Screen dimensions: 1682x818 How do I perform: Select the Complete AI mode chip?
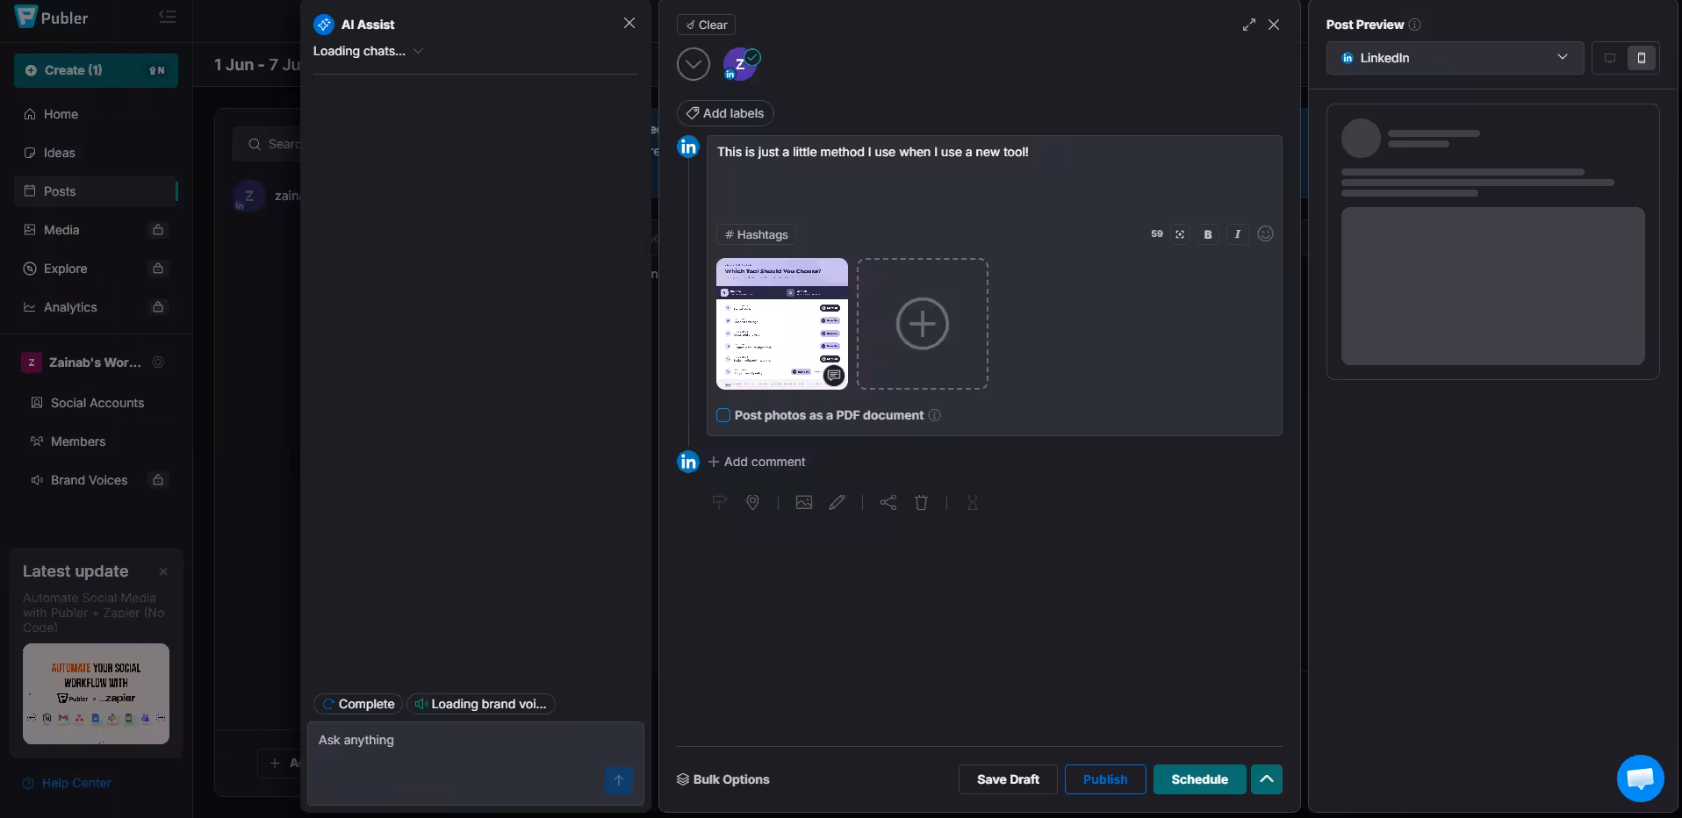(x=358, y=704)
